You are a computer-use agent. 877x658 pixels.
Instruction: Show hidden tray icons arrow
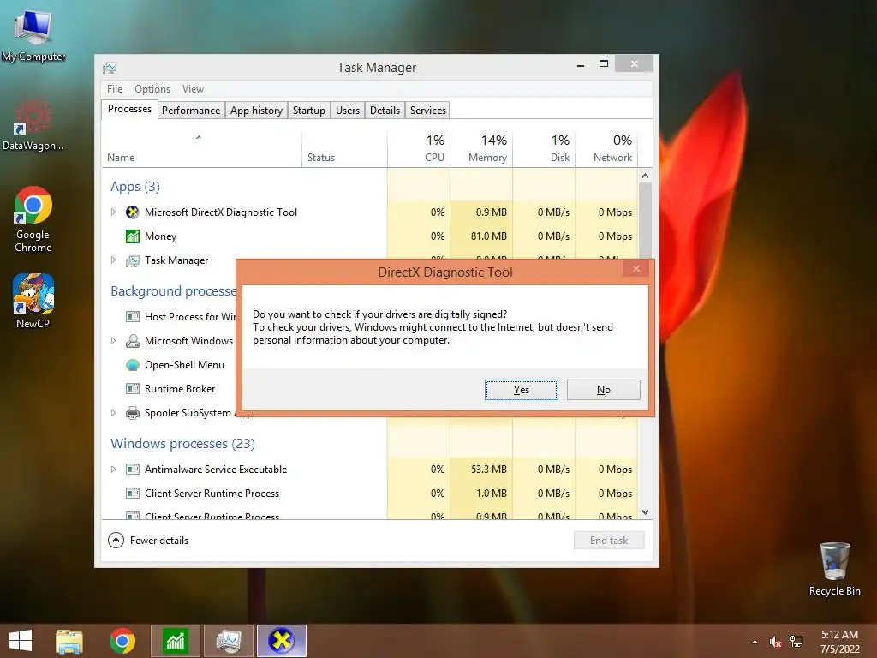[x=755, y=642]
